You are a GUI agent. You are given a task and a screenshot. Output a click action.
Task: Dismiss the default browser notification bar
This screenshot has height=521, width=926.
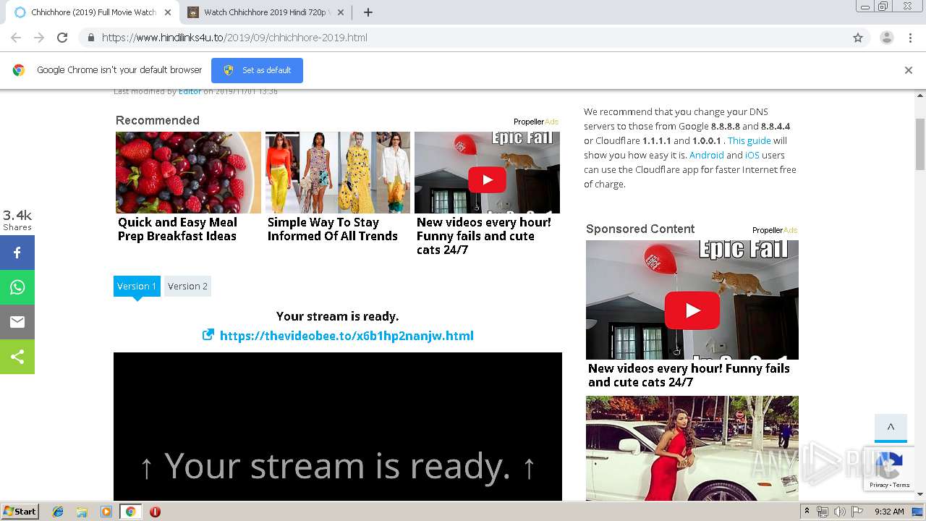point(908,70)
